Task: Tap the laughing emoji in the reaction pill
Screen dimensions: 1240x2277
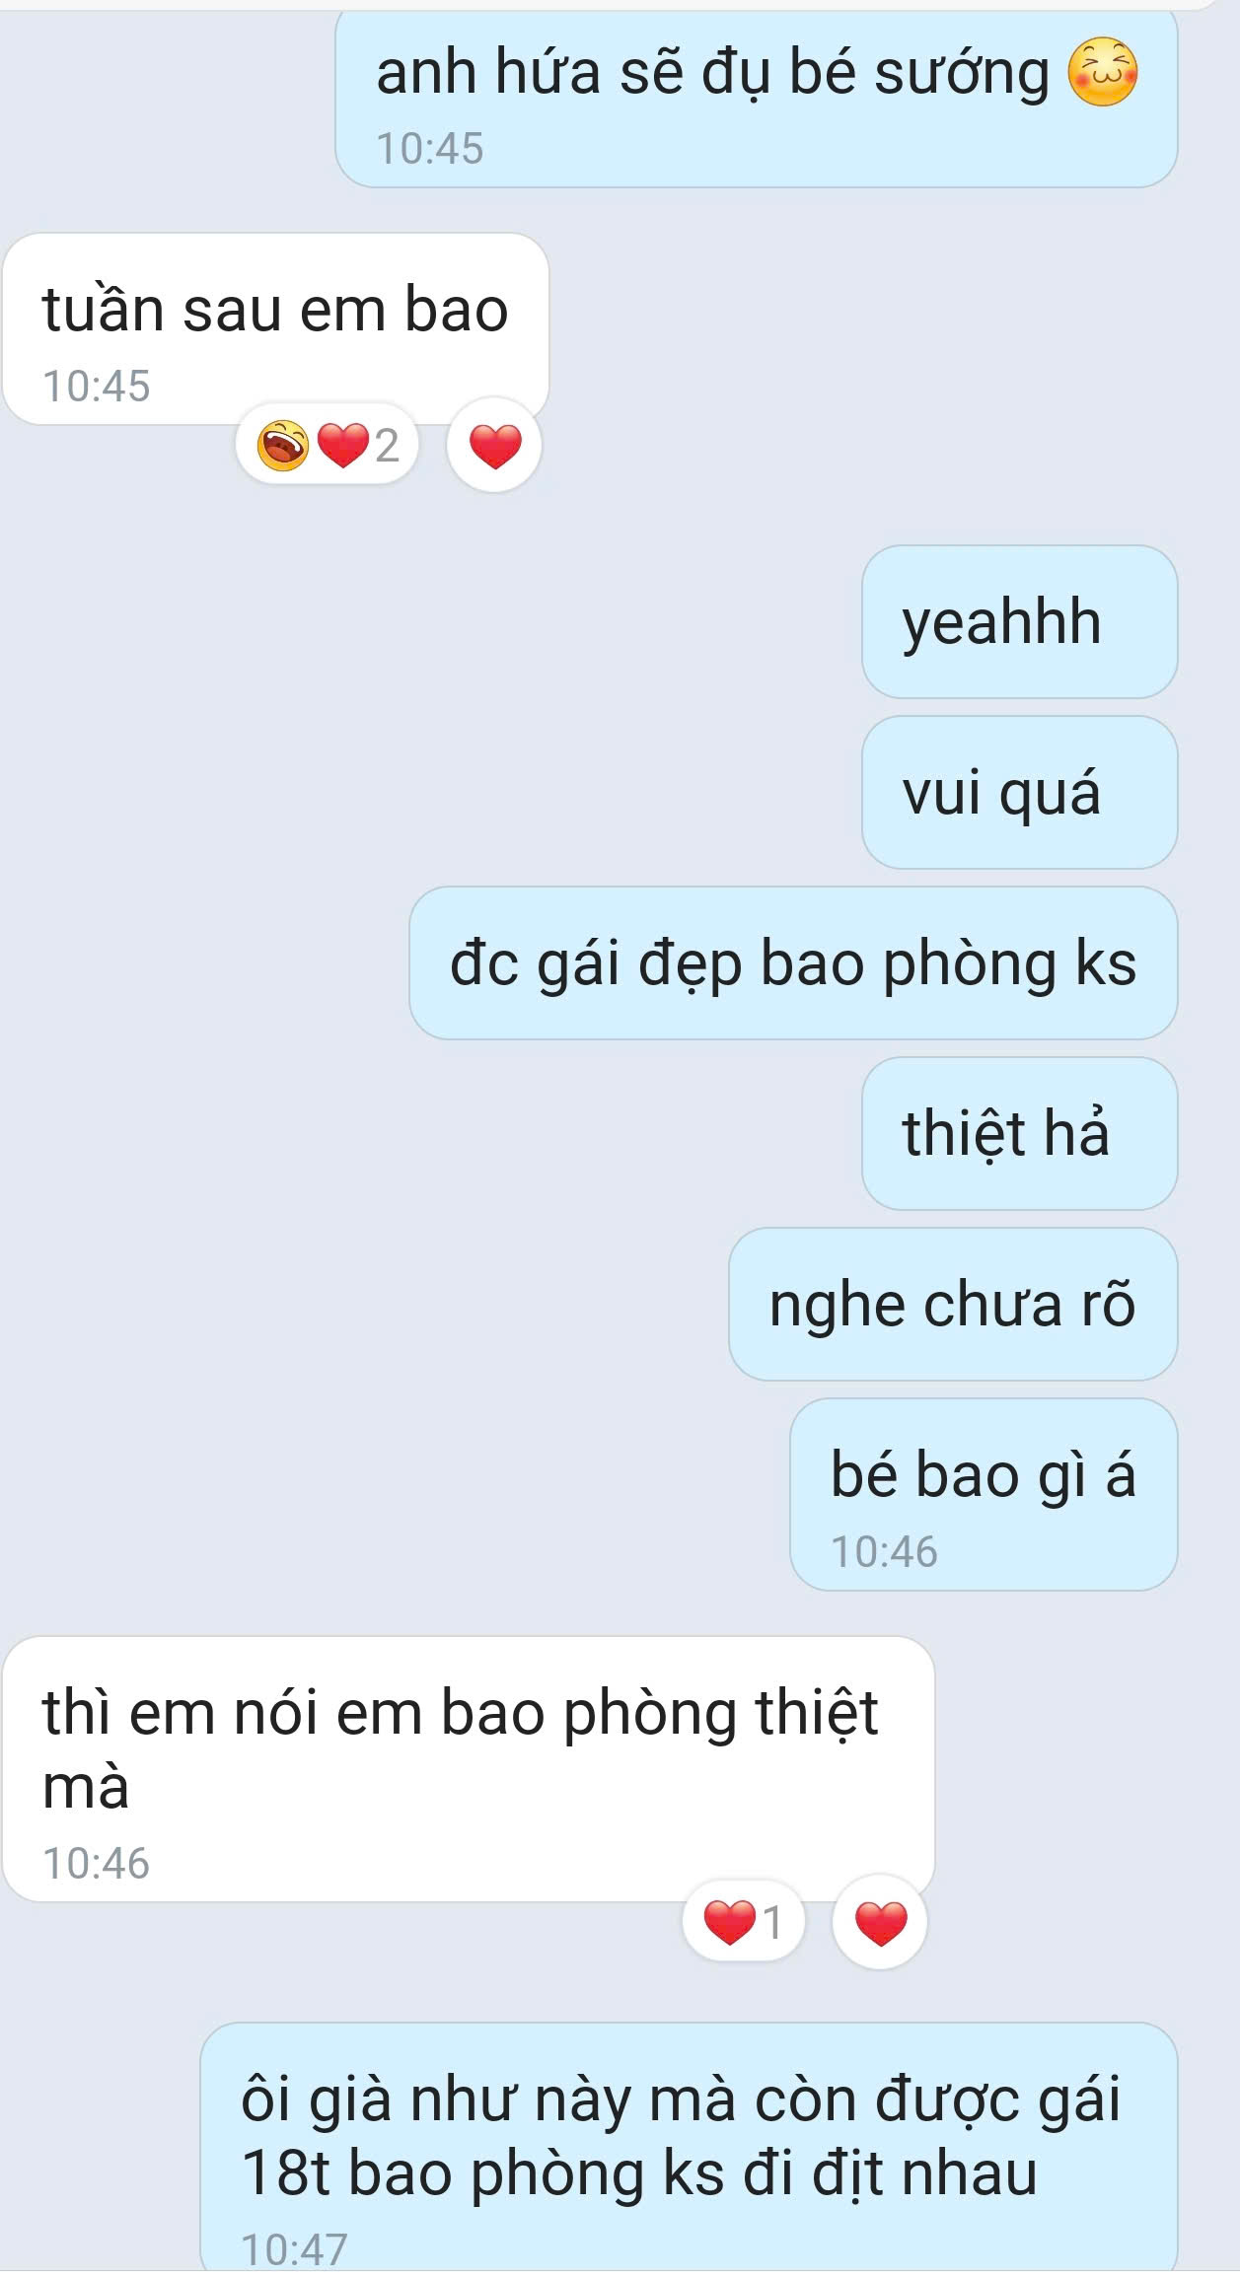Action: (283, 445)
